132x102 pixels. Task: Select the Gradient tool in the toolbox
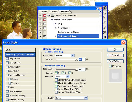105,37
